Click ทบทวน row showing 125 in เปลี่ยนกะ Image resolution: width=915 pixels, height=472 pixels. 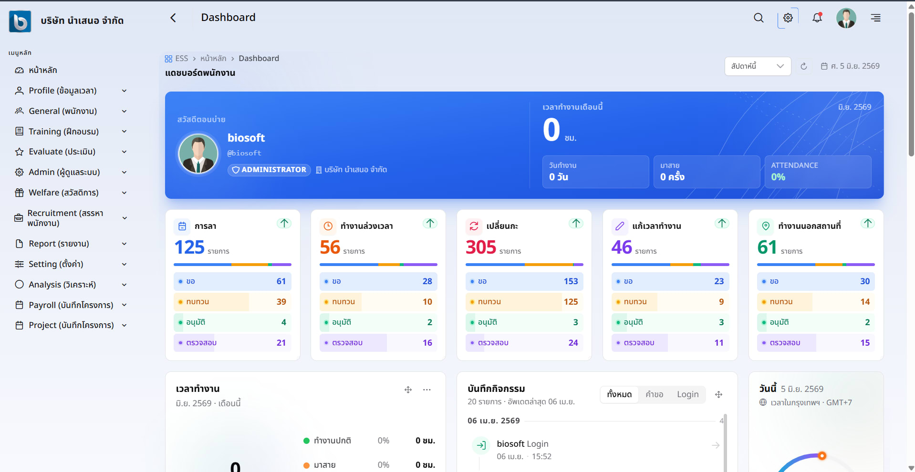tap(524, 302)
